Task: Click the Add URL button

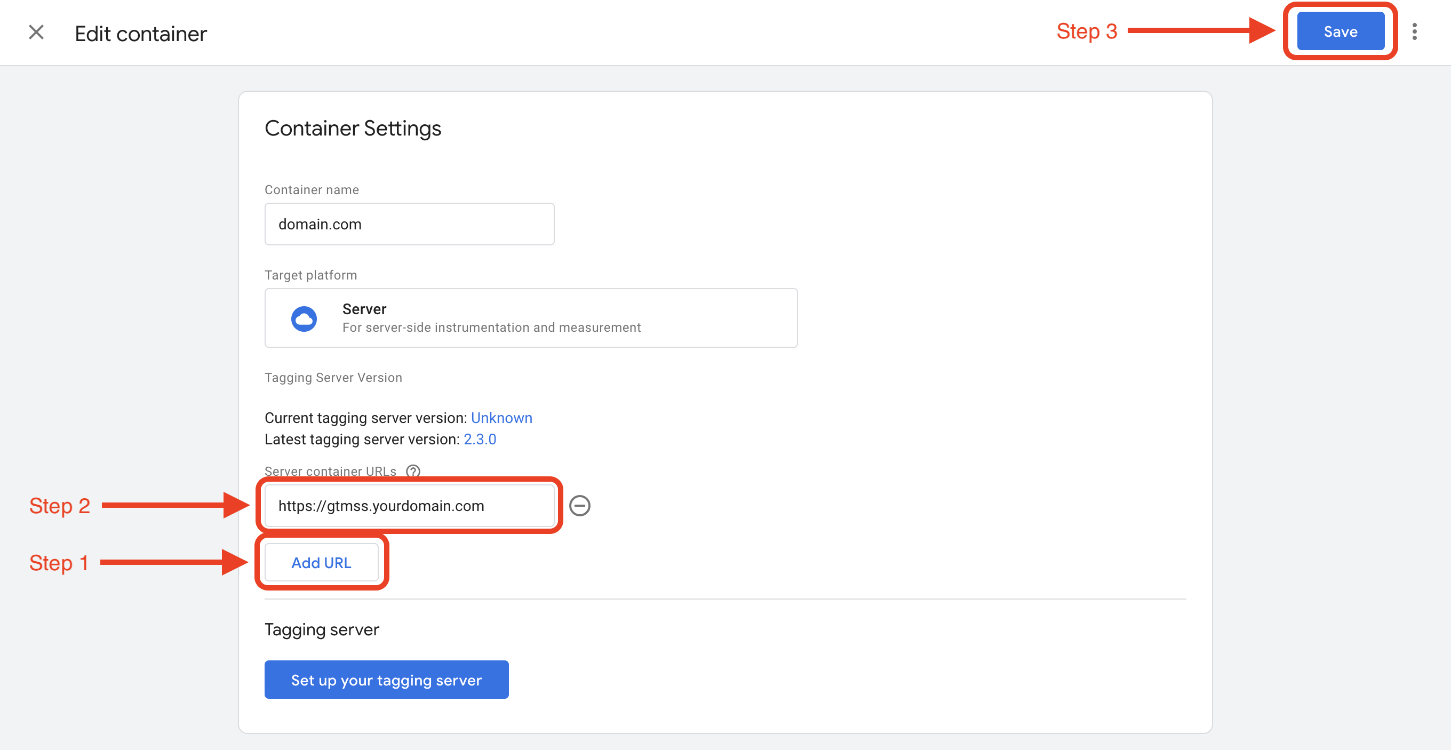Action: coord(321,562)
